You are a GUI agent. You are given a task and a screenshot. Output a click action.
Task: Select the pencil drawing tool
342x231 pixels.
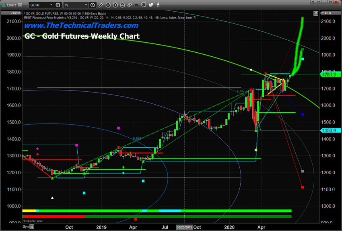[101, 5]
